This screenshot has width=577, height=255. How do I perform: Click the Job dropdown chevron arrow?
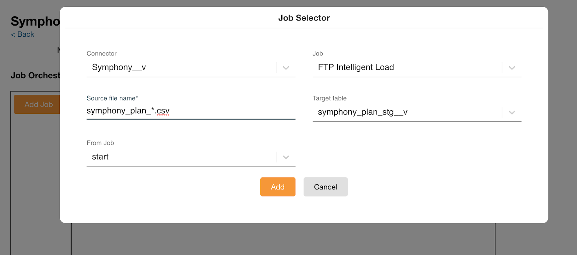point(512,68)
